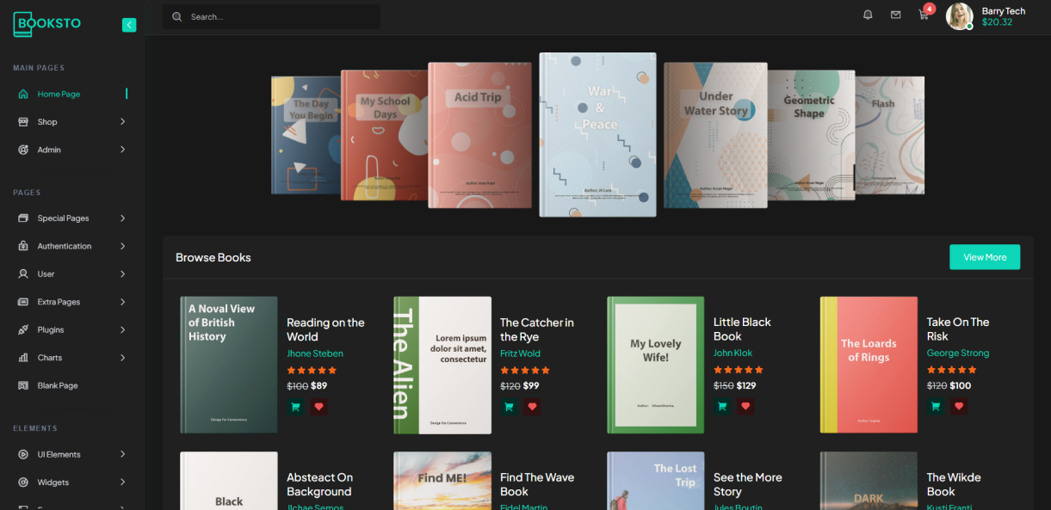Image resolution: width=1051 pixels, height=510 pixels.
Task: Click the Booksto logo
Action: click(47, 24)
